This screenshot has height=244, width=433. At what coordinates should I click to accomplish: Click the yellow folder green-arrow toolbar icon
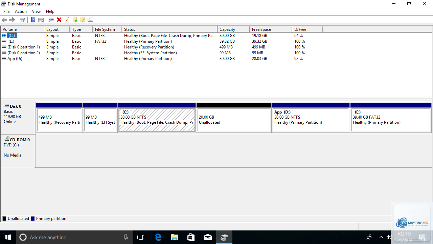(75, 20)
